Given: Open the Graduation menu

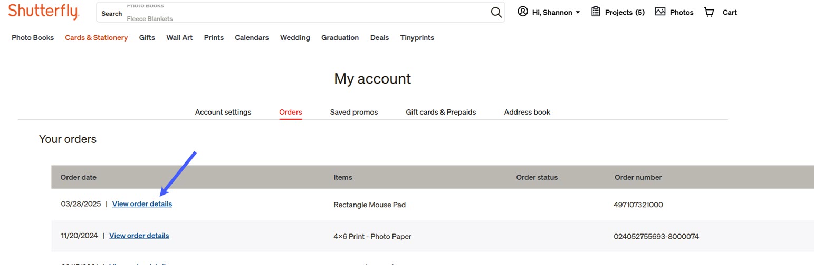Looking at the screenshot, I should click(340, 38).
